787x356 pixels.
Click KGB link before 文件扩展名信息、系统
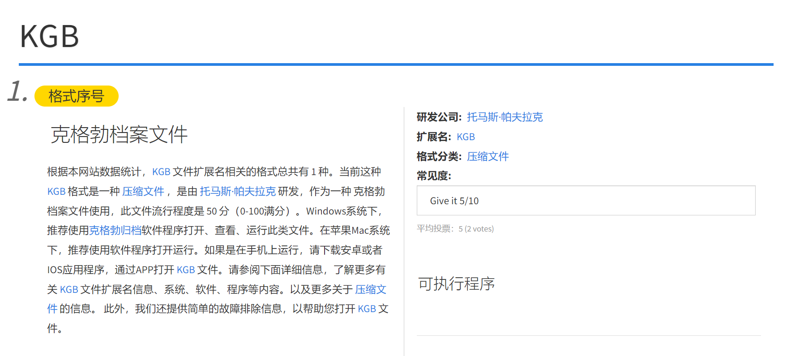69,290
